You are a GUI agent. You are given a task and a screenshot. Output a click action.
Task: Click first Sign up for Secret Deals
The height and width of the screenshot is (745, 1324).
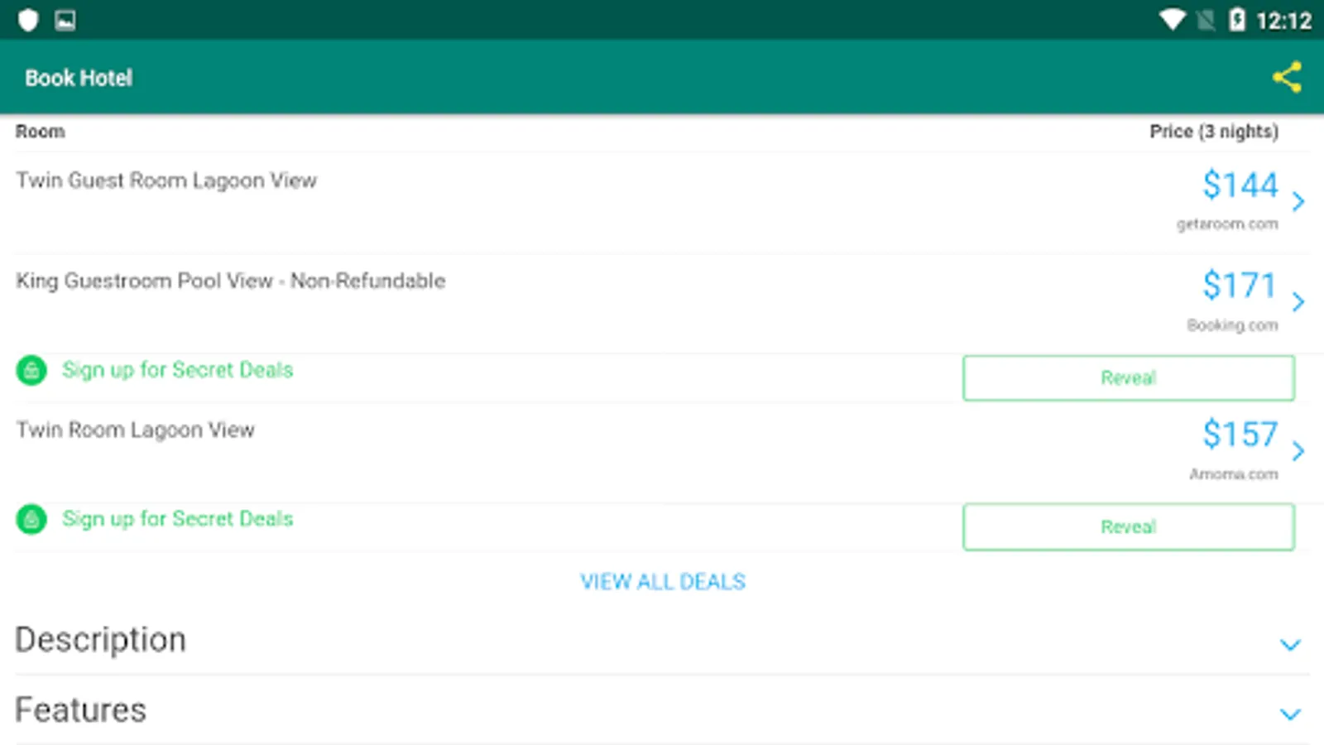[177, 370]
